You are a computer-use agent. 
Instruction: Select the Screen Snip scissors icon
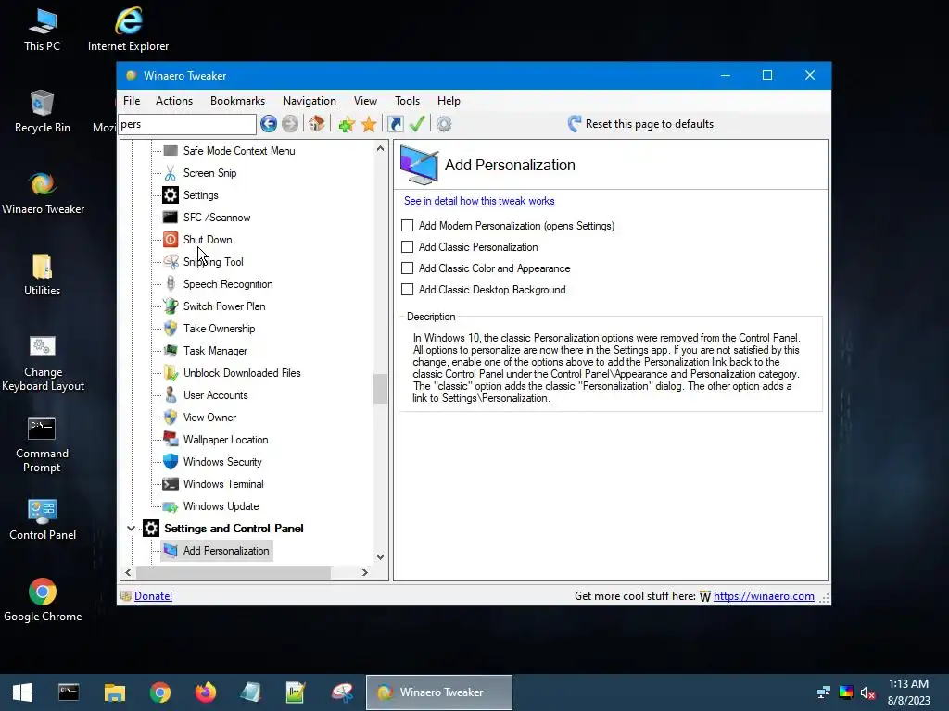[171, 173]
